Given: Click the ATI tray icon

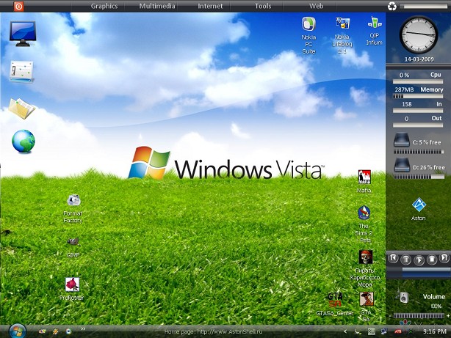Looking at the screenshot, I should [398, 331].
